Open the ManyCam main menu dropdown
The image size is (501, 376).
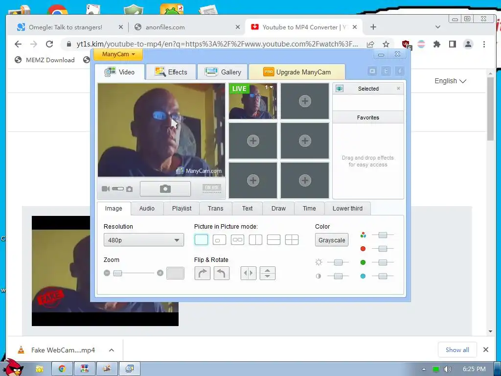pos(118,54)
